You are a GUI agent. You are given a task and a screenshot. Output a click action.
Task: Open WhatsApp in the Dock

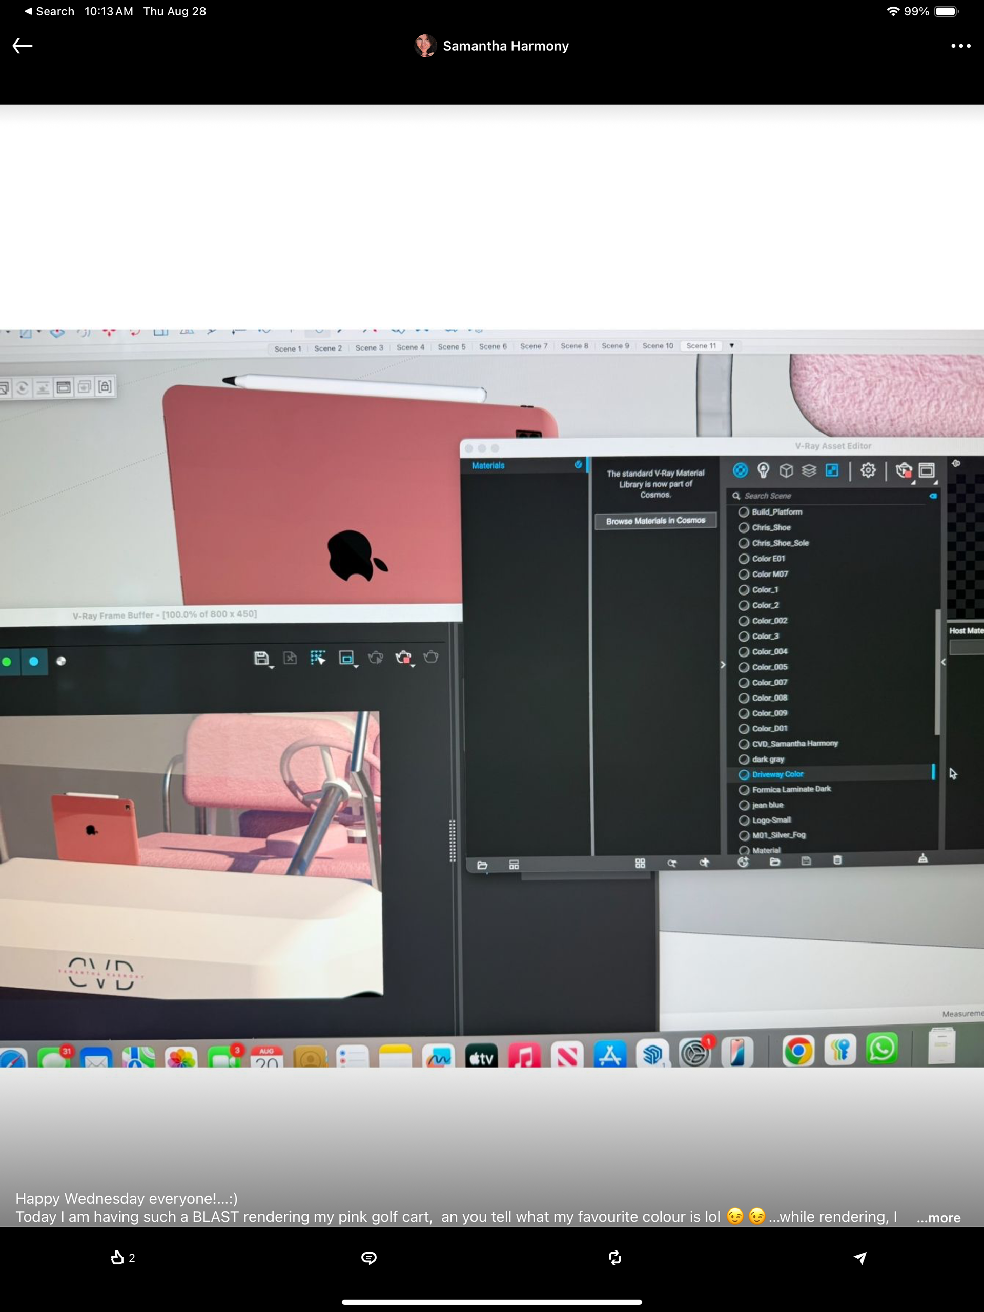coord(881,1049)
